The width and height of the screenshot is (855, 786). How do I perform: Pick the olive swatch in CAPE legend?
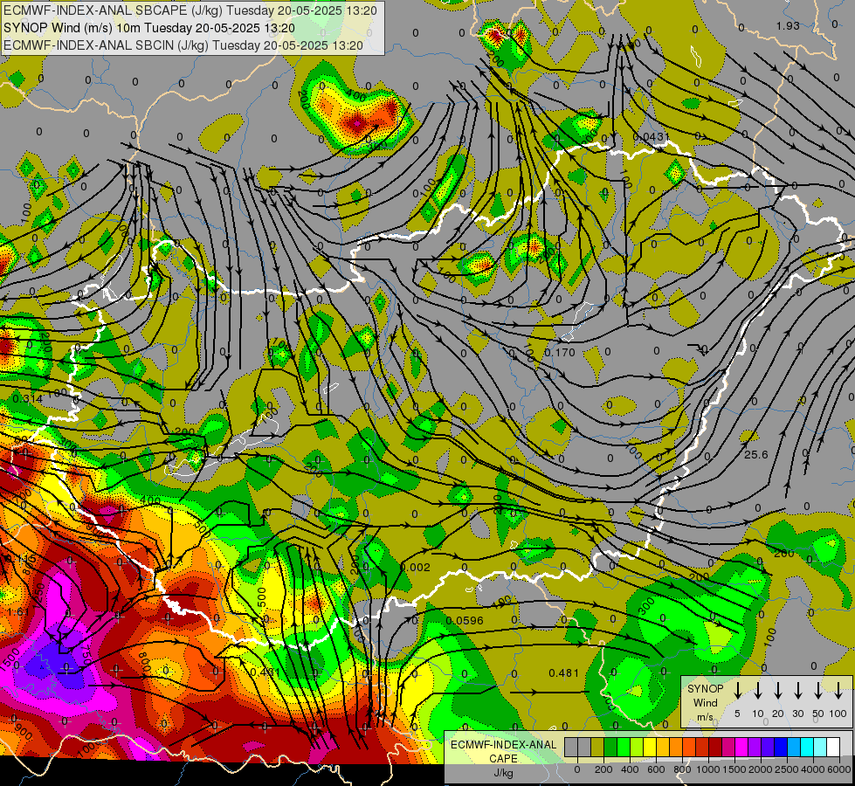point(597,747)
